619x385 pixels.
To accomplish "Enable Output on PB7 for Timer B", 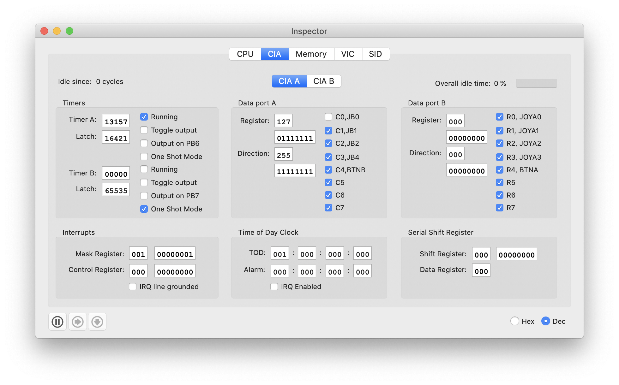I will click(x=144, y=196).
